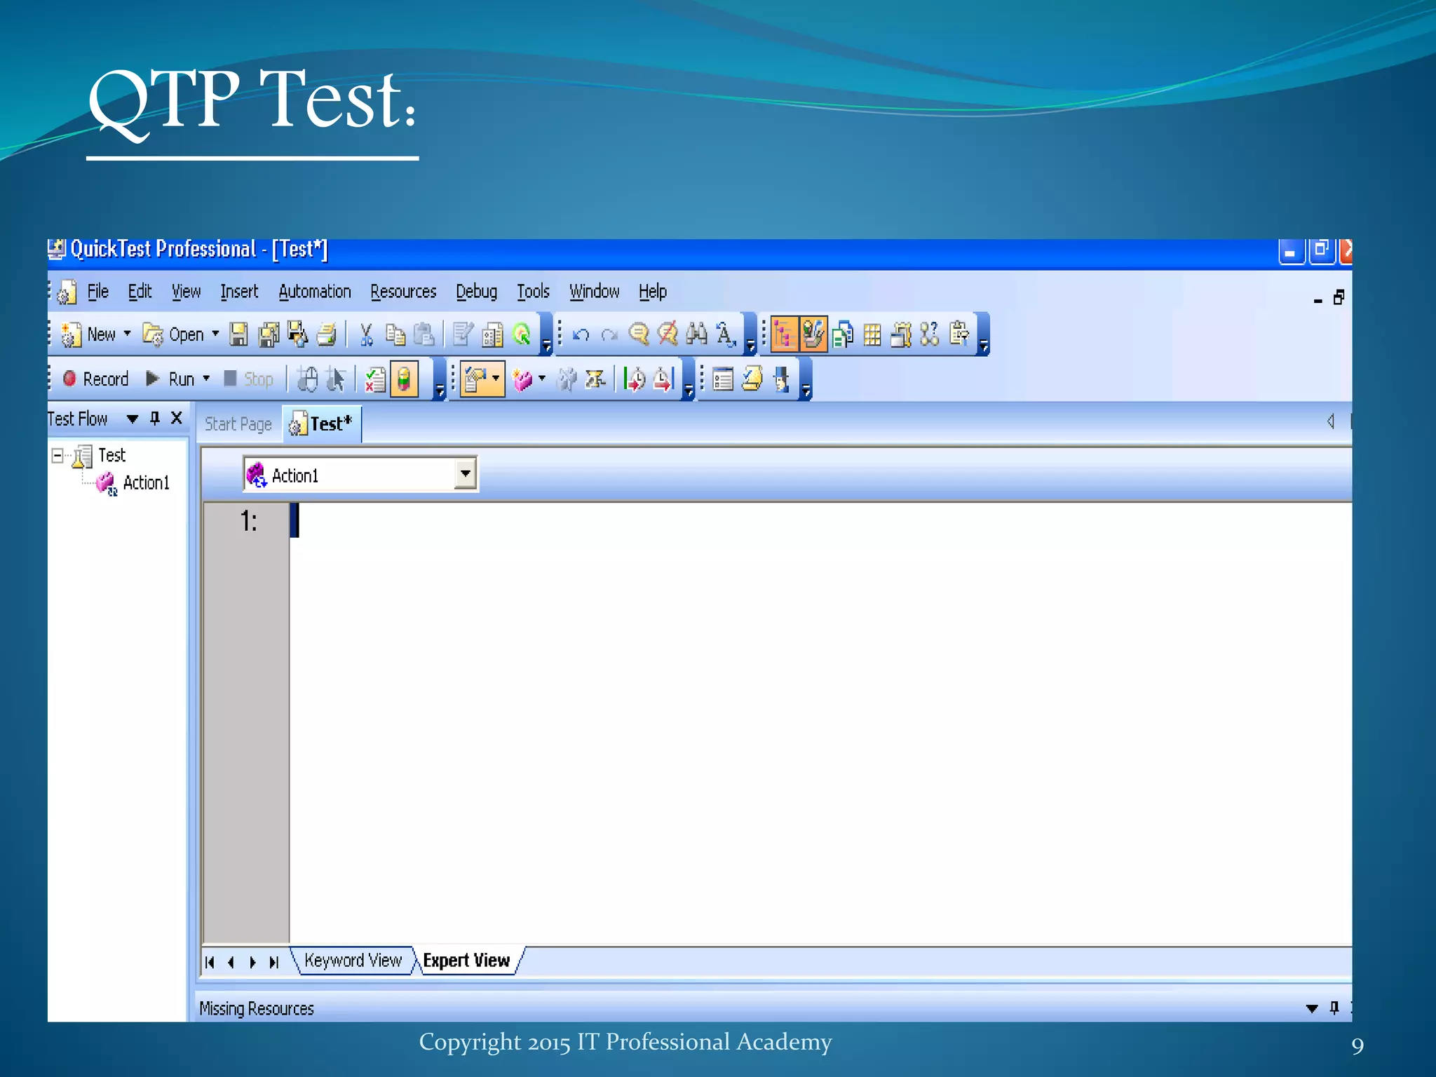Image resolution: width=1436 pixels, height=1077 pixels.
Task: Open the Insert Call to Action dropdown arrow
Action: 541,379
